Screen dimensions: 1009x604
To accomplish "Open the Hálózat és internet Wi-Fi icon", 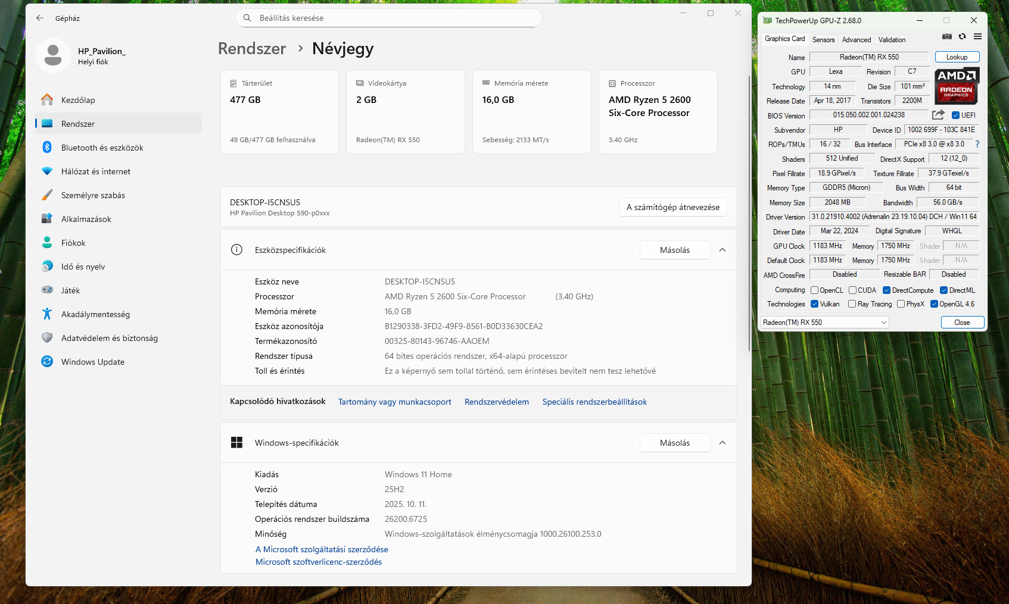I will pos(47,171).
